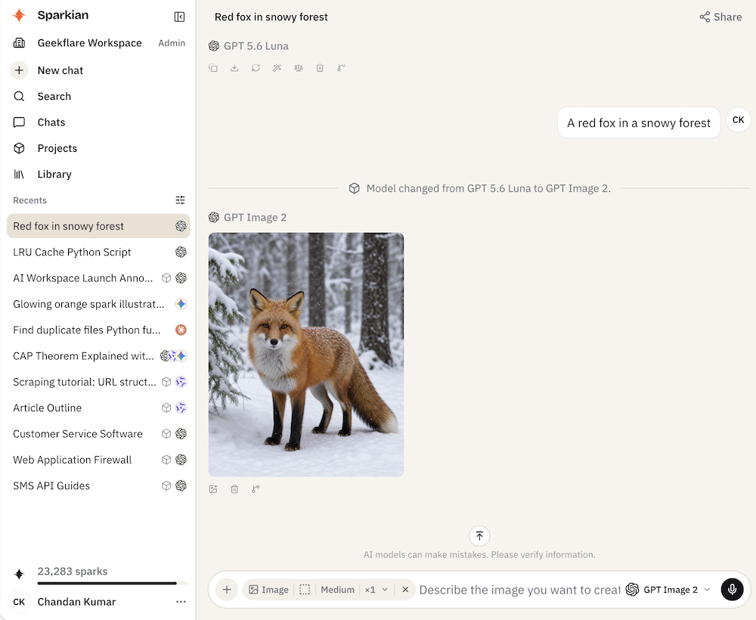Click the download icon under GPT 5.6 Luna
The width and height of the screenshot is (756, 620).
click(x=234, y=68)
